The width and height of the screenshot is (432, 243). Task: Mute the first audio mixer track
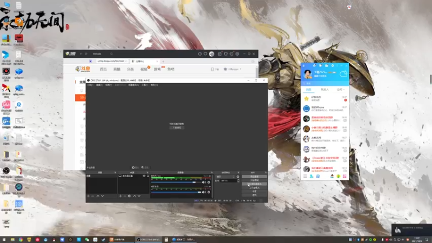click(x=204, y=182)
